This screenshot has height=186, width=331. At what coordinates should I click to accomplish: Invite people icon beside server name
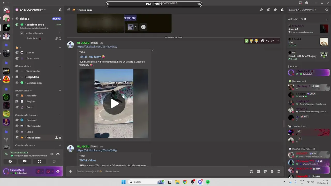[x=60, y=10]
